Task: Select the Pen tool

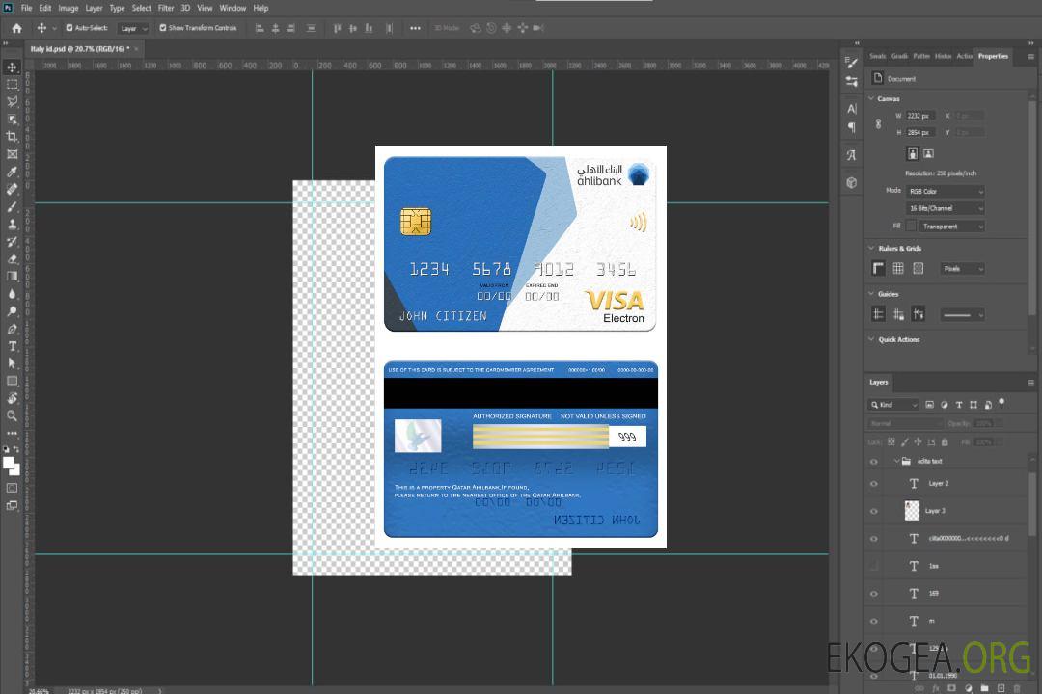Action: (12, 329)
